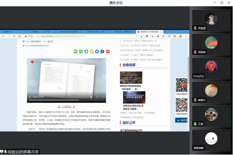Close the active browser tab

[x=161, y=32]
